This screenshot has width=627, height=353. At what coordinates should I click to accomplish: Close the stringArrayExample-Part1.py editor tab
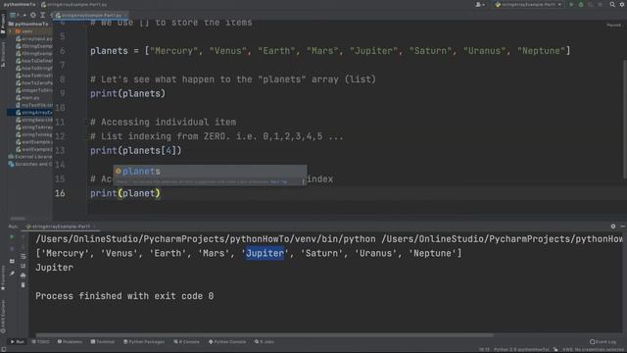pyautogui.click(x=125, y=16)
